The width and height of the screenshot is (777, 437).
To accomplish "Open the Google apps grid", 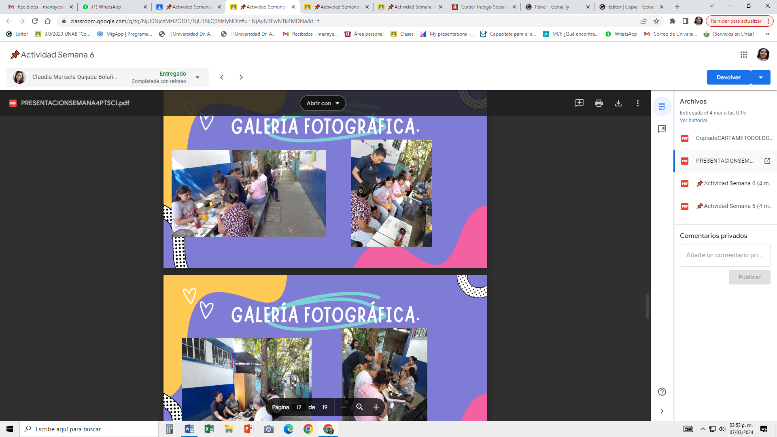I will [743, 55].
